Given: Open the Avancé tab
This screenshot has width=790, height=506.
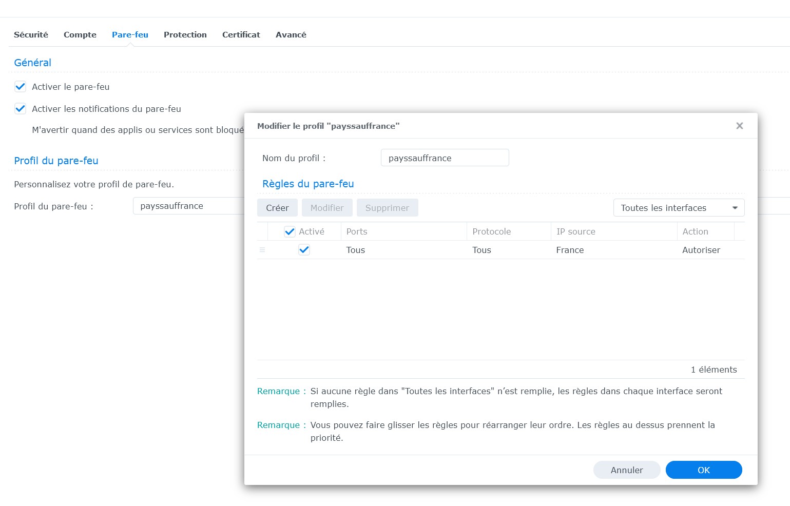Looking at the screenshot, I should click(x=291, y=35).
